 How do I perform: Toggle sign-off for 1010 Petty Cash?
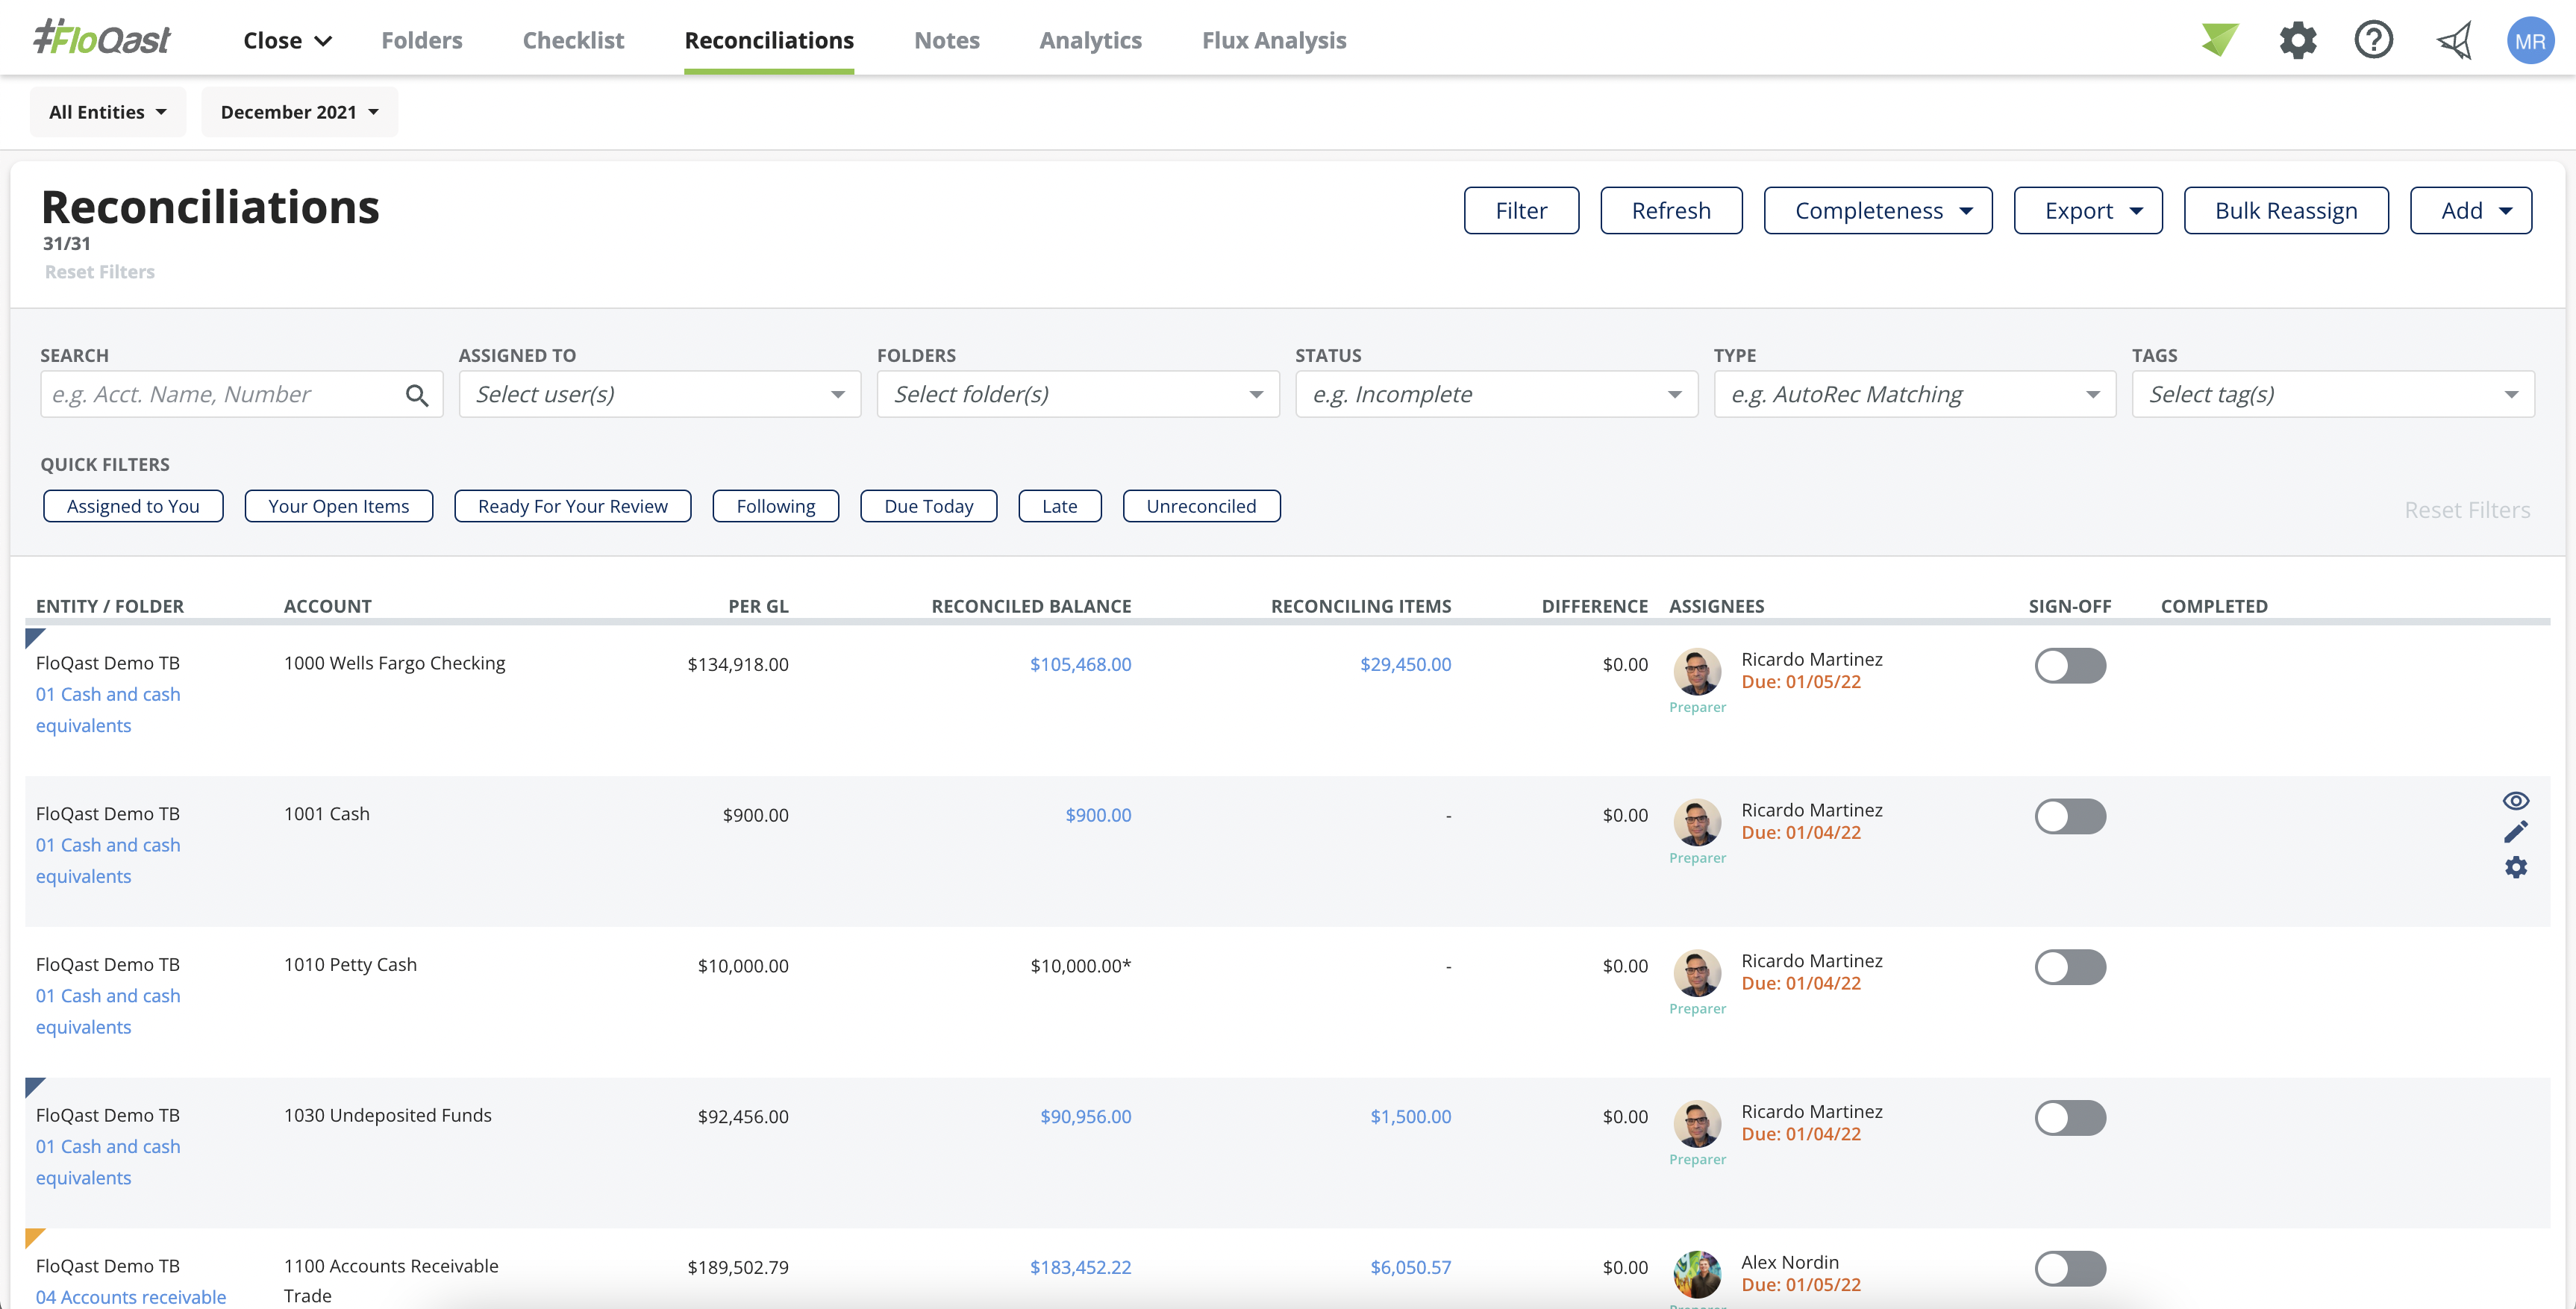coord(2070,967)
